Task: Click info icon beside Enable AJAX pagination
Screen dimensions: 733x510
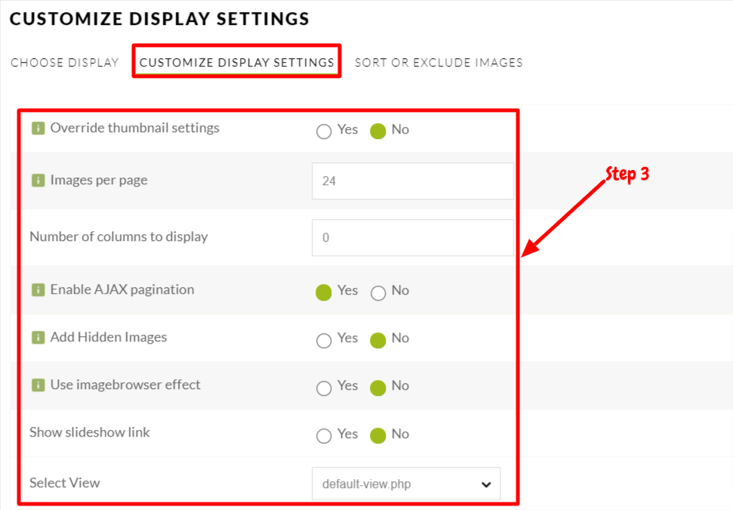Action: click(x=38, y=289)
